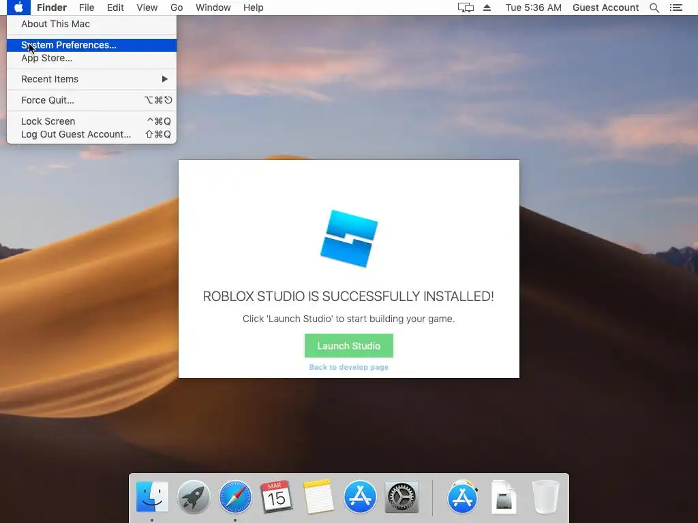The height and width of the screenshot is (523, 698).
Task: Select Log Out Guest Account...
Action: pos(92,134)
